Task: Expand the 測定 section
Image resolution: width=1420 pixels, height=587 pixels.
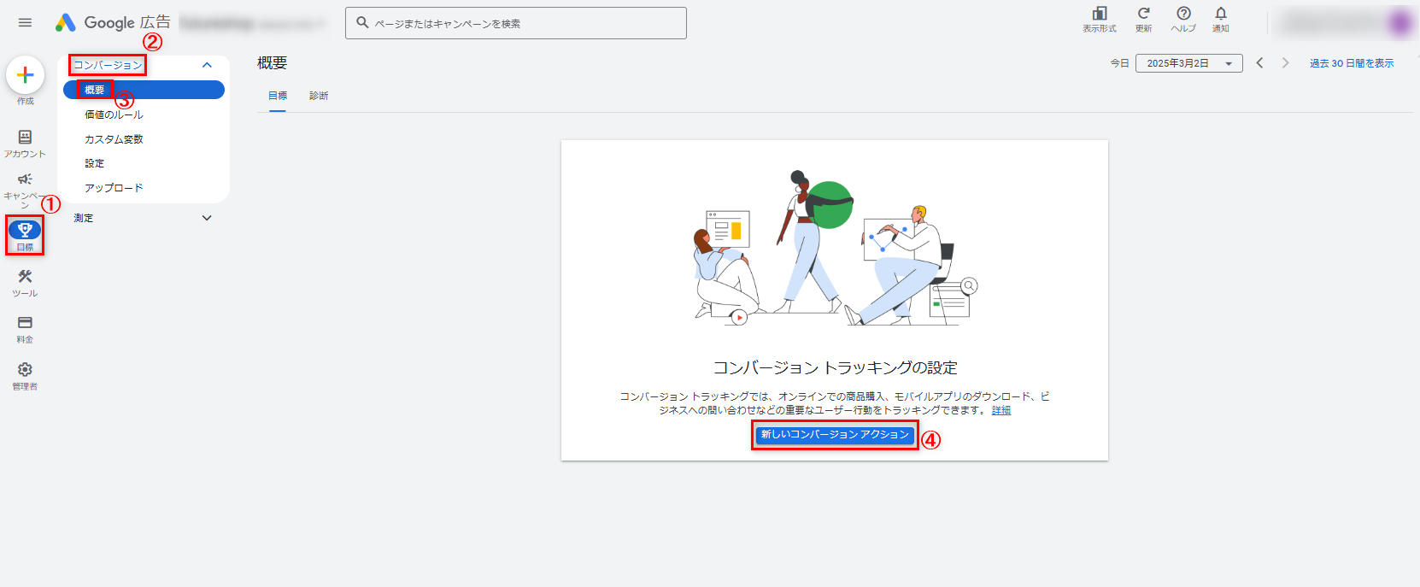Action: [x=207, y=218]
